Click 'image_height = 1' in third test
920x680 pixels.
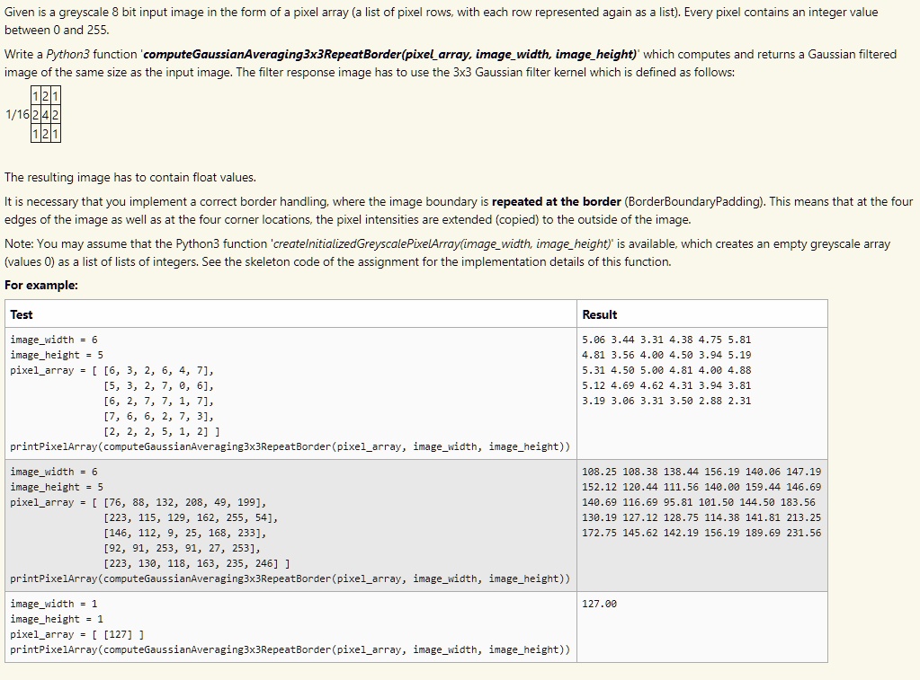point(57,619)
